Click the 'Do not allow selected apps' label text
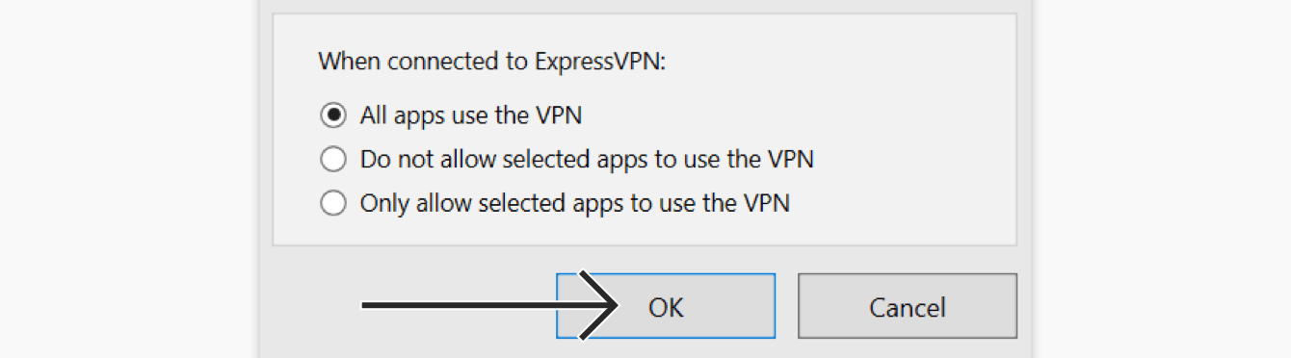This screenshot has width=1291, height=358. click(x=587, y=159)
